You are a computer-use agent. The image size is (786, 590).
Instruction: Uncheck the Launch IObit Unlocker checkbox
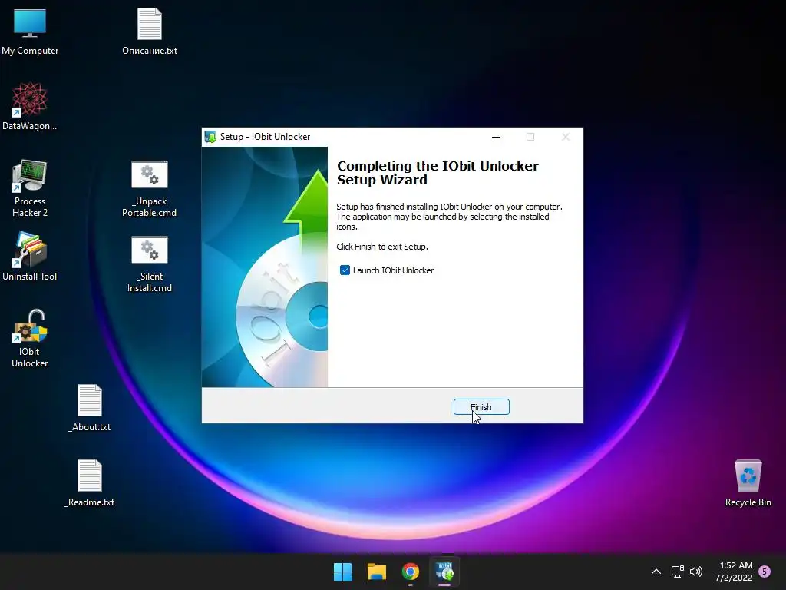pos(345,270)
